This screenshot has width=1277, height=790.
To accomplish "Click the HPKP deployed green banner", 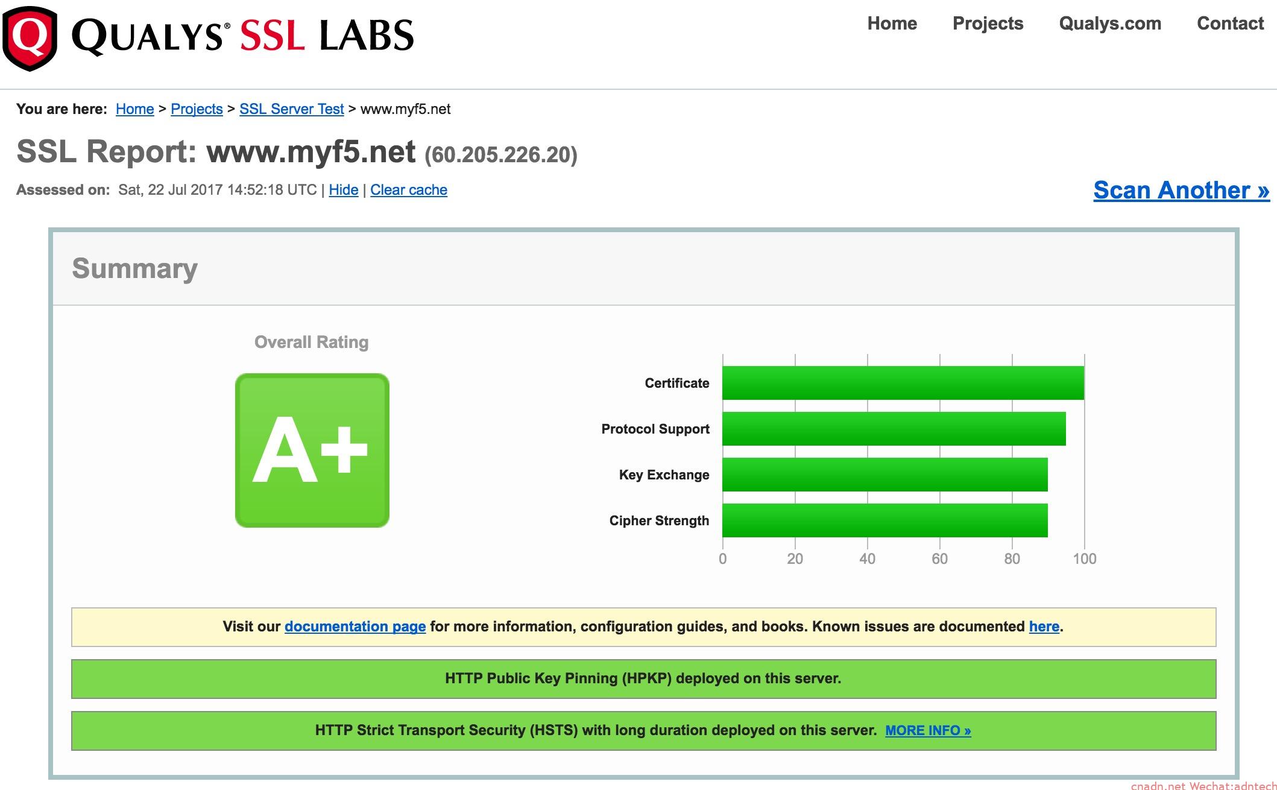I will (x=643, y=679).
